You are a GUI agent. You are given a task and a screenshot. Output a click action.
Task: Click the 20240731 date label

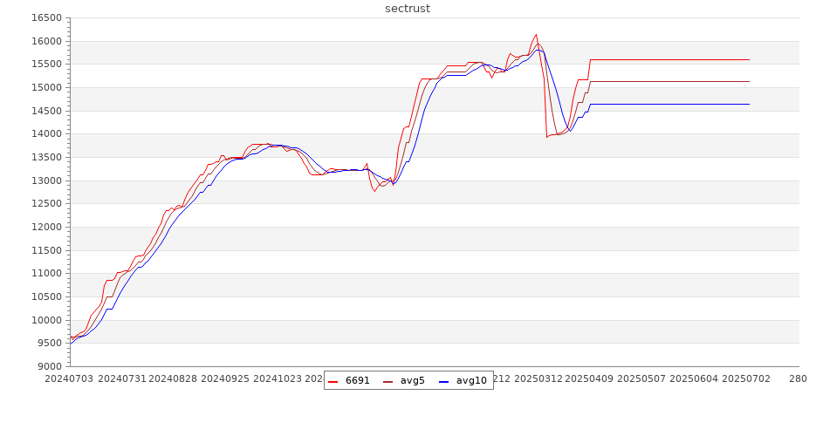pos(121,379)
